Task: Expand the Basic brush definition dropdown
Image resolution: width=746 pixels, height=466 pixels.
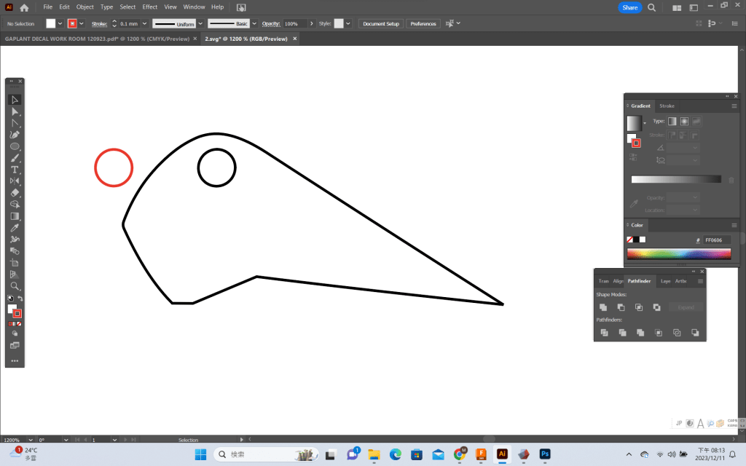Action: (256, 23)
